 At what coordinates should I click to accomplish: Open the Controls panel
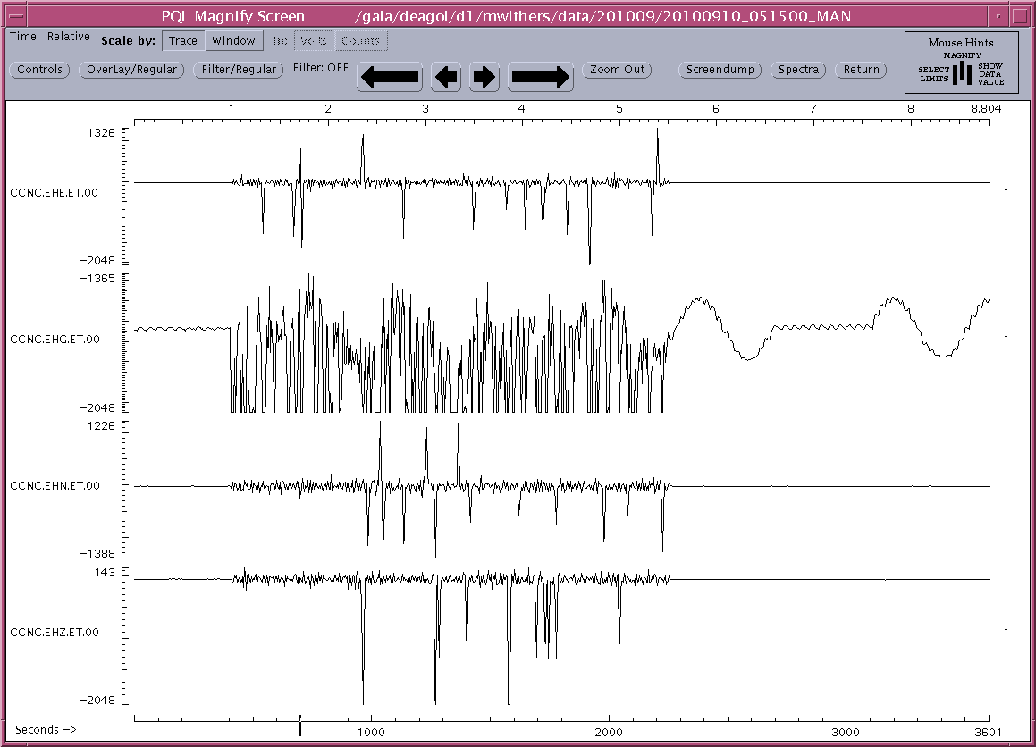[39, 70]
